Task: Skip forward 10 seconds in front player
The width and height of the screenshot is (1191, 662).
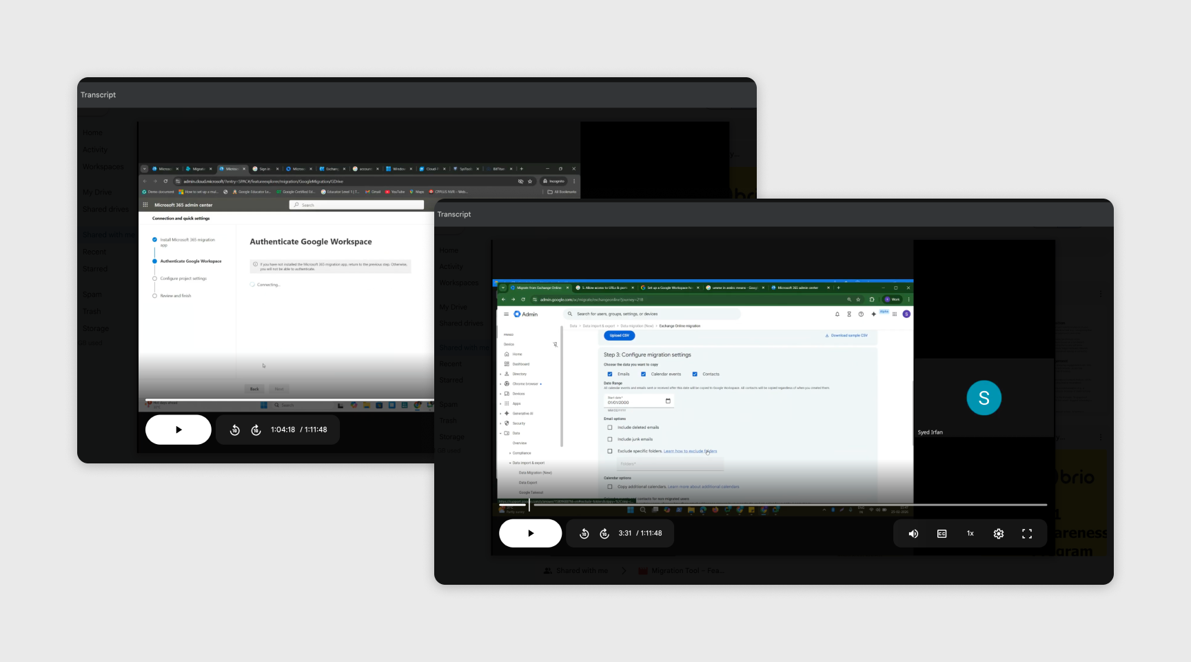Action: [604, 534]
